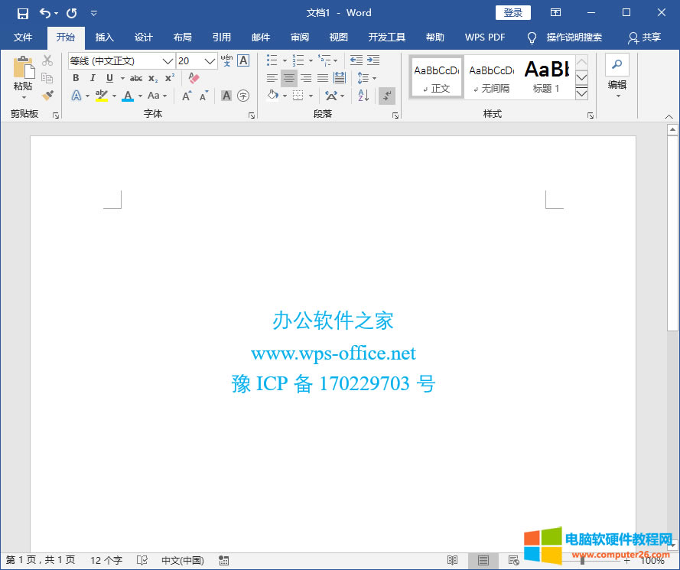The height and width of the screenshot is (570, 680).
Task: Click the zoom in control on status bar
Action: click(x=626, y=560)
